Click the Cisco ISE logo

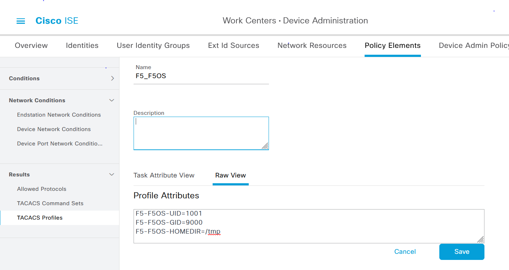[57, 21]
